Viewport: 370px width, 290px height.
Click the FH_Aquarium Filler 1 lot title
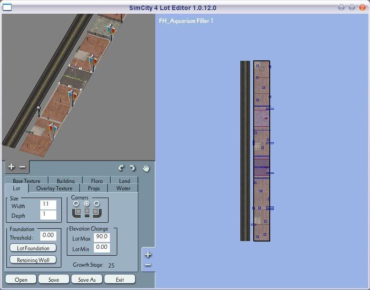[x=186, y=21]
